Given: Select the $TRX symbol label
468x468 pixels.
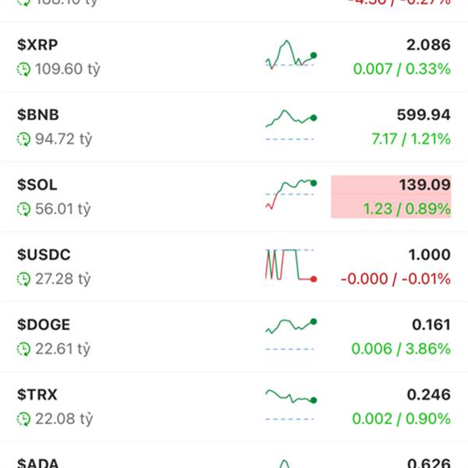Looking at the screenshot, I should (x=37, y=395).
